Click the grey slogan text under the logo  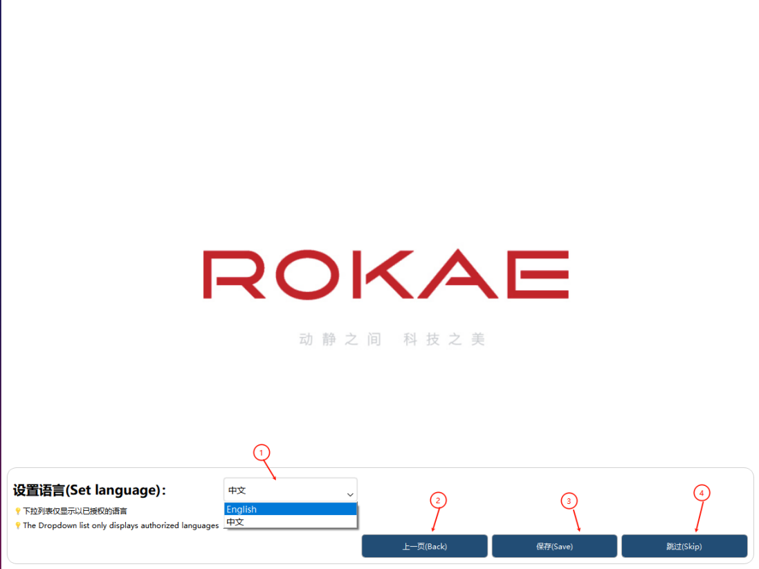click(392, 339)
